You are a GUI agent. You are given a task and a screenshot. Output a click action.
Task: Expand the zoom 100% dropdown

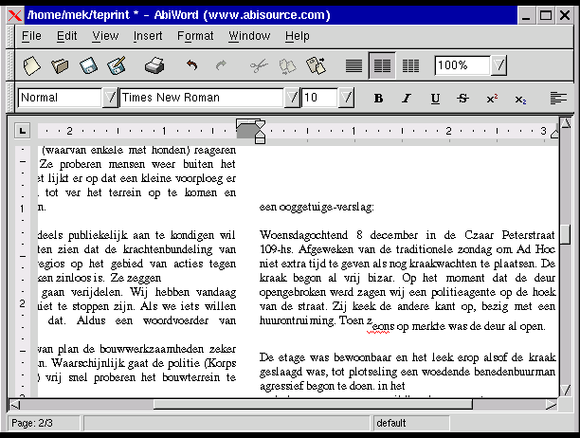click(x=498, y=65)
